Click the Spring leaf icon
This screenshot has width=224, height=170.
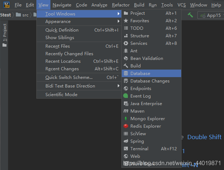126,141
